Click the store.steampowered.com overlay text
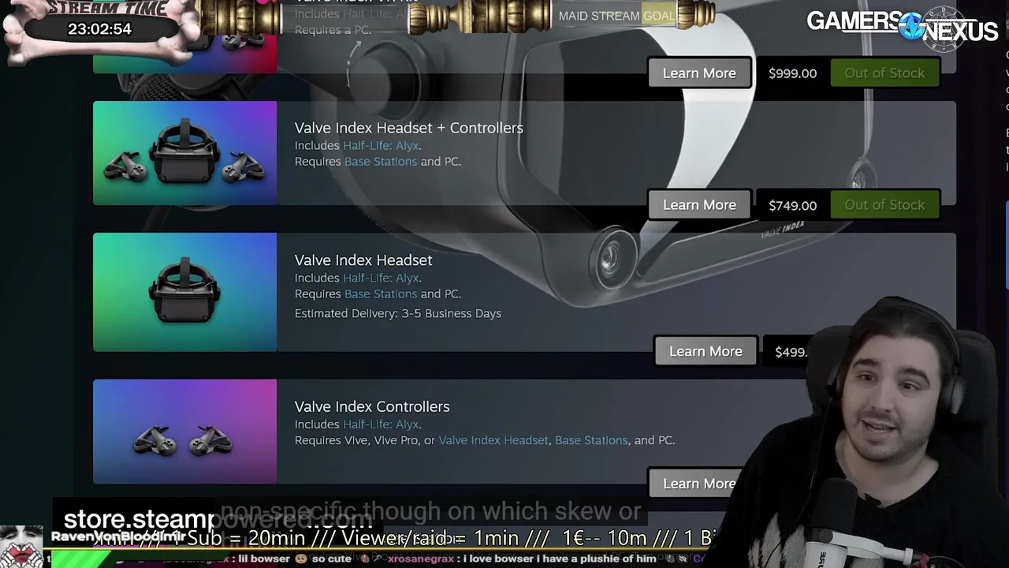1009x568 pixels. pyautogui.click(x=218, y=520)
